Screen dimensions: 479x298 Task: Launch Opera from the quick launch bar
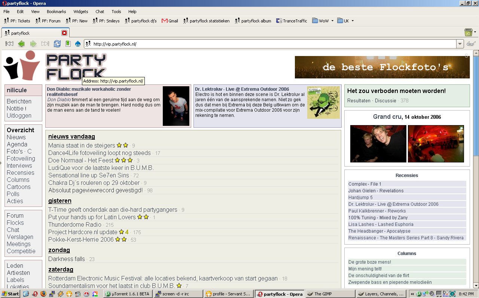35,294
